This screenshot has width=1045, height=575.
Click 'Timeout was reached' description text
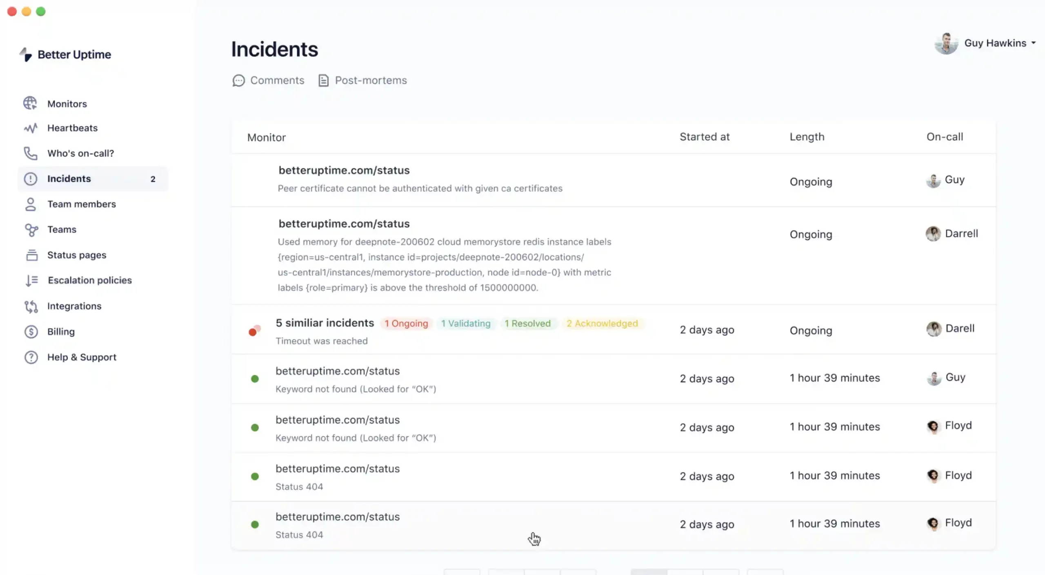[x=322, y=341]
